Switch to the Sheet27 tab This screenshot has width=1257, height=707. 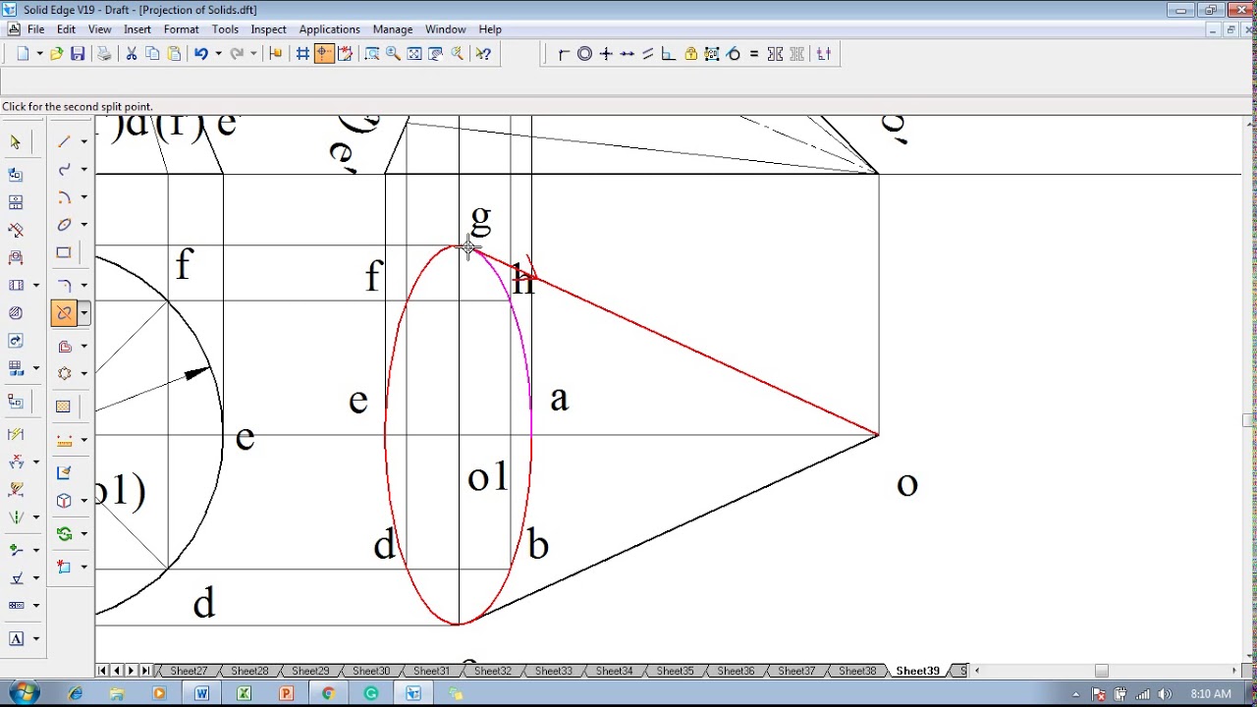[189, 671]
